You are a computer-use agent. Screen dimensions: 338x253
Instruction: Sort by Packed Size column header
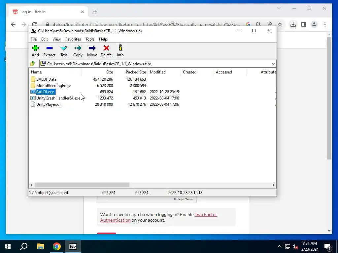131,72
